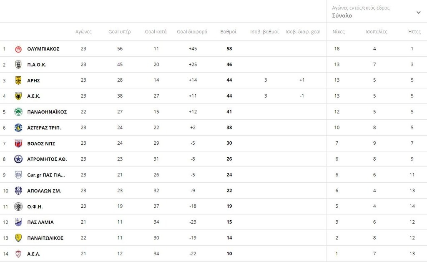Open the ΠΑΣ ΛΑΜΙΑ team link
The image size is (427, 262).
click(40, 222)
